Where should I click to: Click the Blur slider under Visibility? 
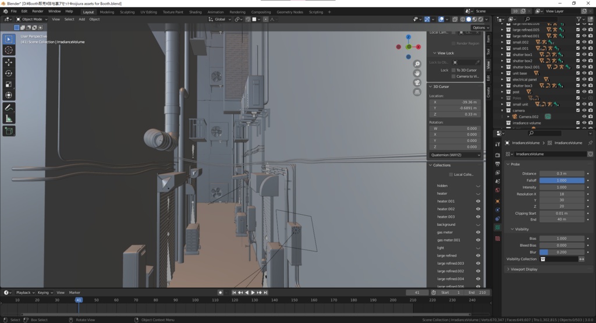point(562,253)
